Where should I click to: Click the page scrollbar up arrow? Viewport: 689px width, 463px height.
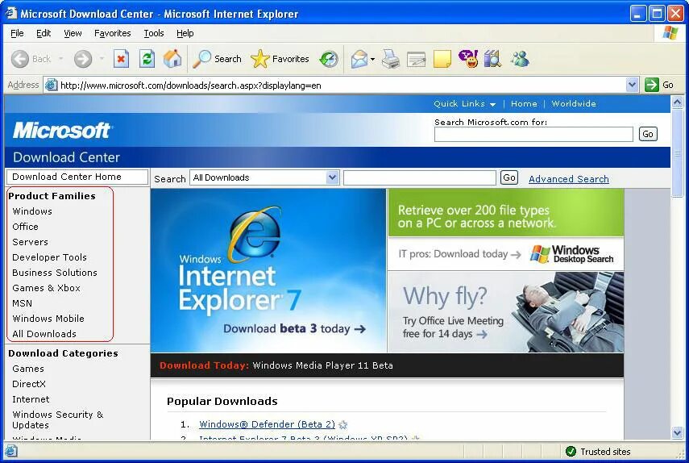pyautogui.click(x=677, y=102)
